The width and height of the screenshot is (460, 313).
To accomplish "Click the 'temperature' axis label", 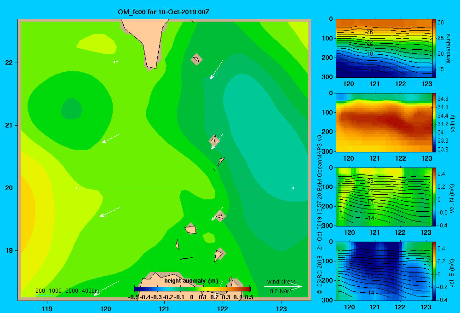I will 448,48.
